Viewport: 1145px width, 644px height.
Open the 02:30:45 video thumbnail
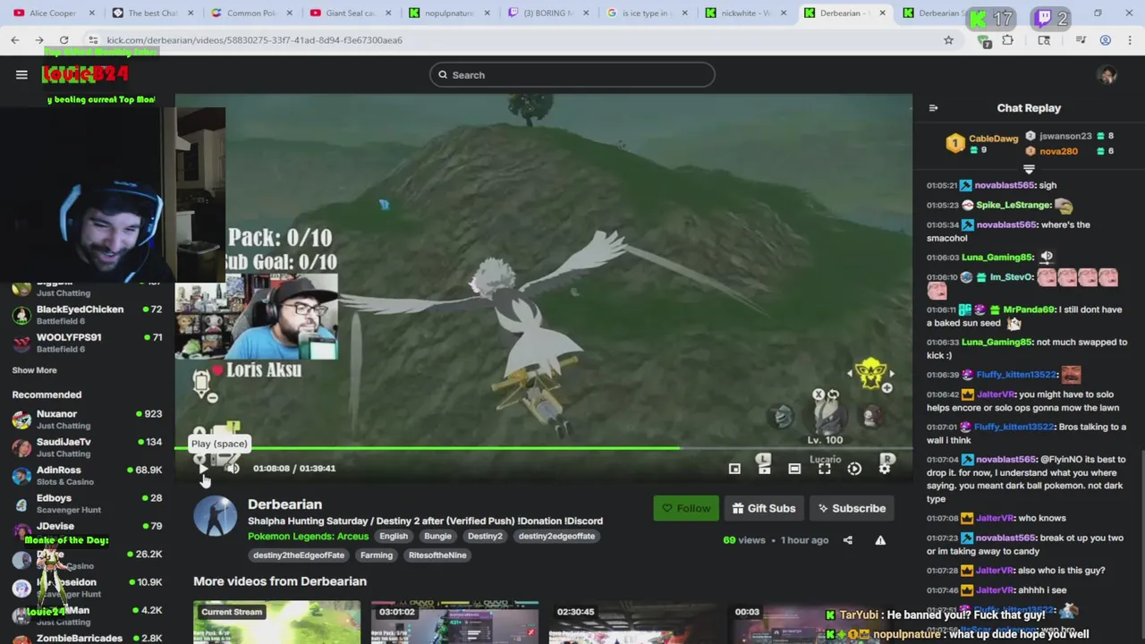tap(632, 623)
